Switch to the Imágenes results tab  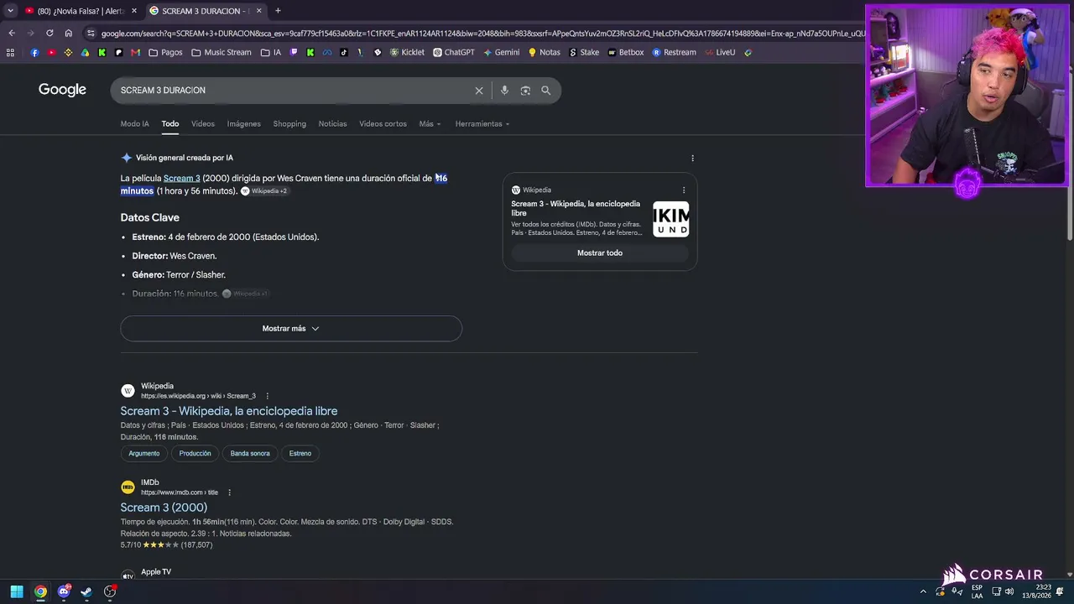244,124
